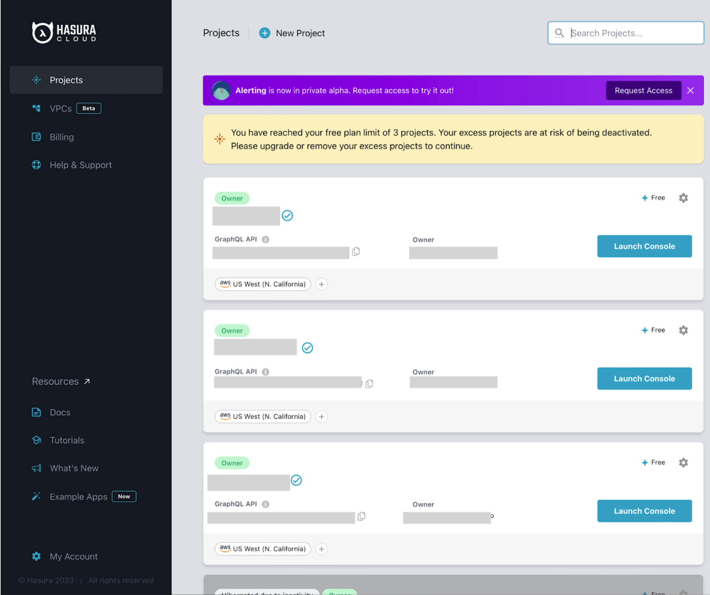The width and height of the screenshot is (710, 595).
Task: Click the Example Apps magic wand icon
Action: pyautogui.click(x=36, y=496)
